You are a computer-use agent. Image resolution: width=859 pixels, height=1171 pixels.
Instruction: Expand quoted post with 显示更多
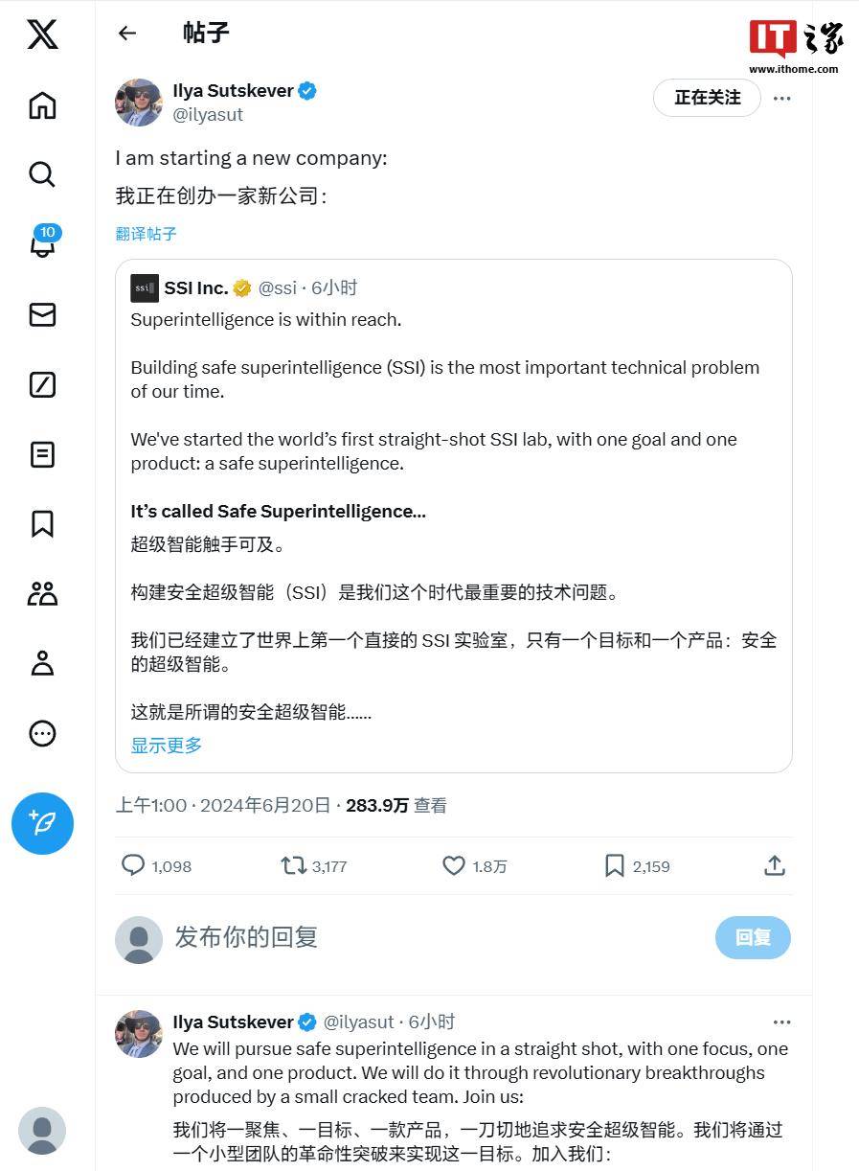click(x=167, y=746)
